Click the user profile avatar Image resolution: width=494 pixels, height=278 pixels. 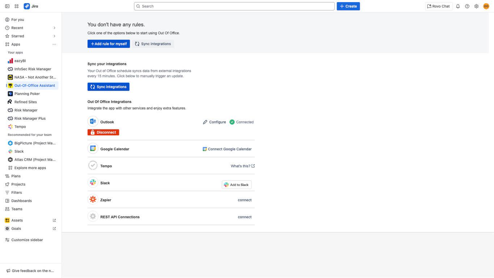(486, 6)
